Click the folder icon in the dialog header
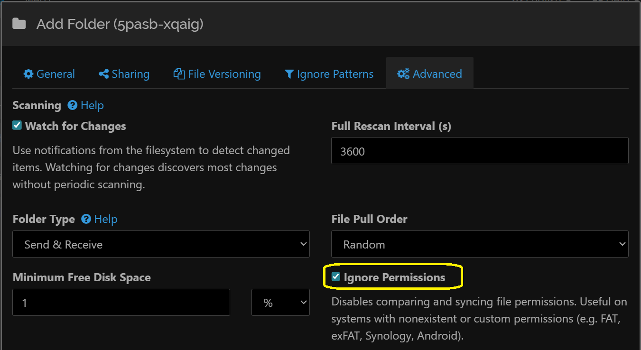This screenshot has height=350, width=641. pyautogui.click(x=19, y=24)
